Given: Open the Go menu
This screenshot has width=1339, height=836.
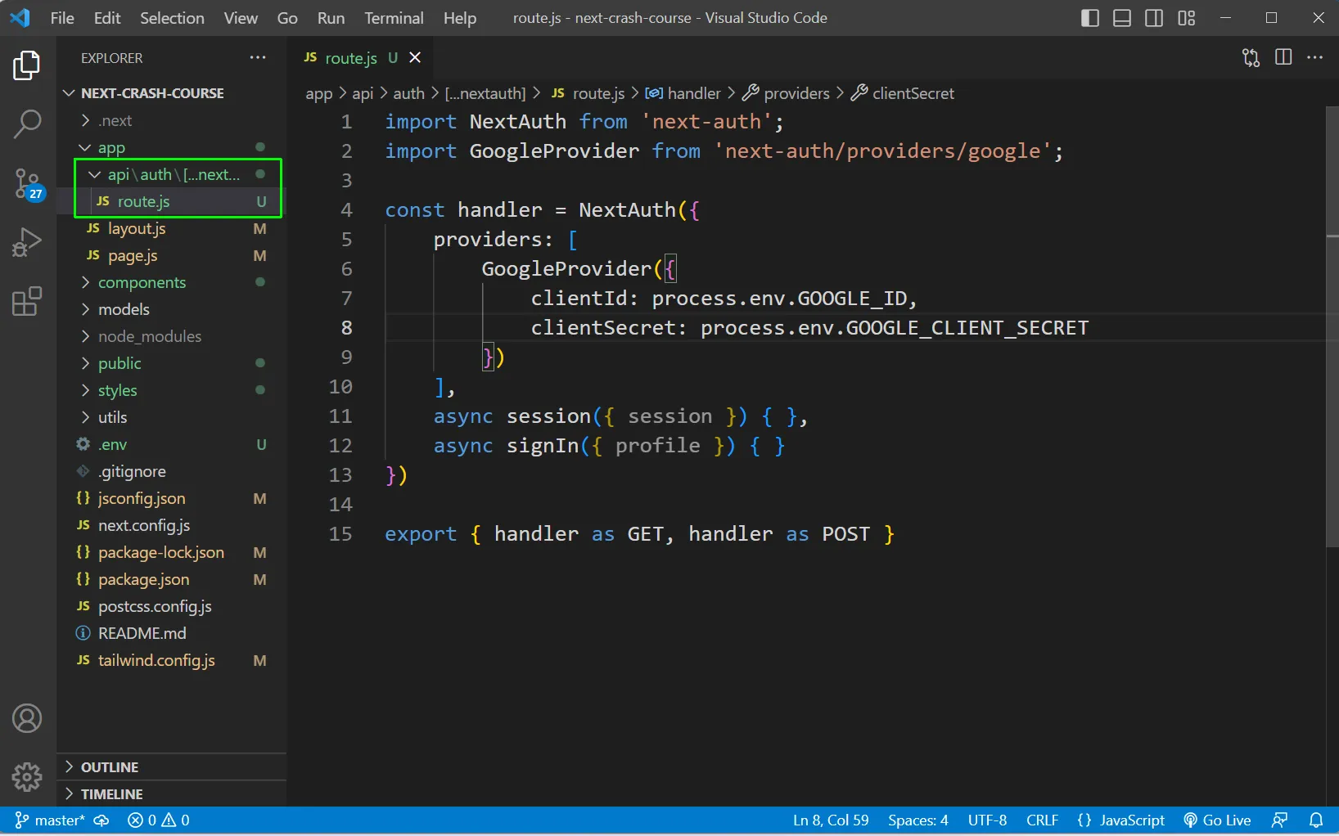Looking at the screenshot, I should (x=287, y=18).
